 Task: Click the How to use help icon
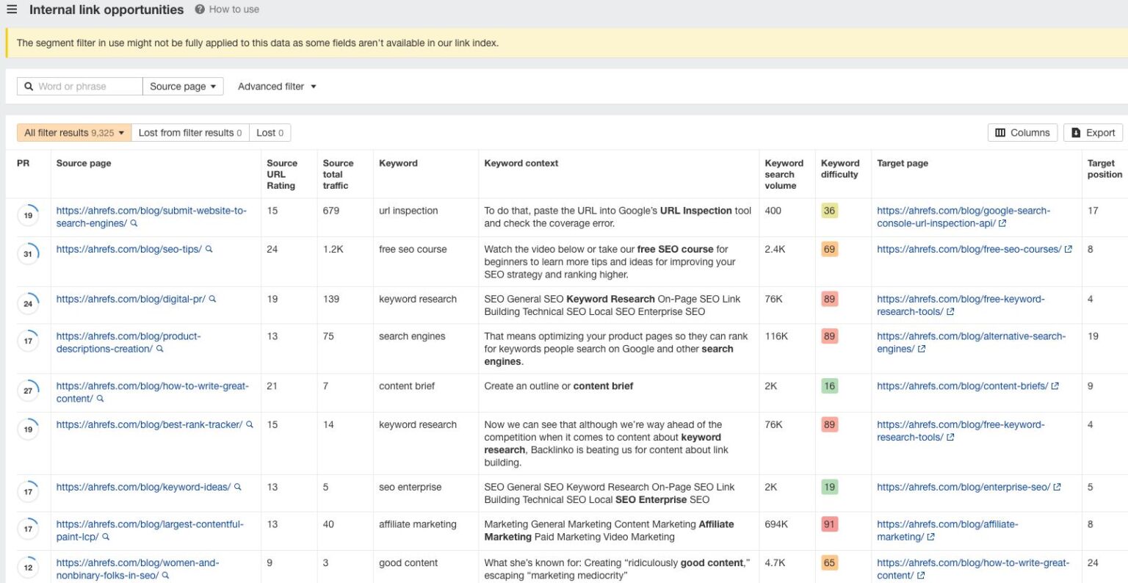coord(200,10)
